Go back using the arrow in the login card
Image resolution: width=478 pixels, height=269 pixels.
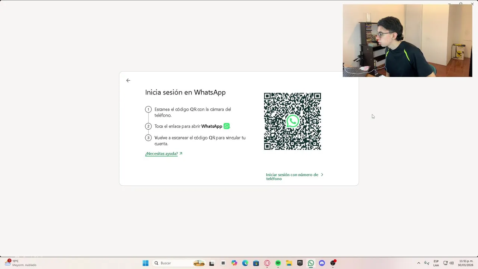128,80
